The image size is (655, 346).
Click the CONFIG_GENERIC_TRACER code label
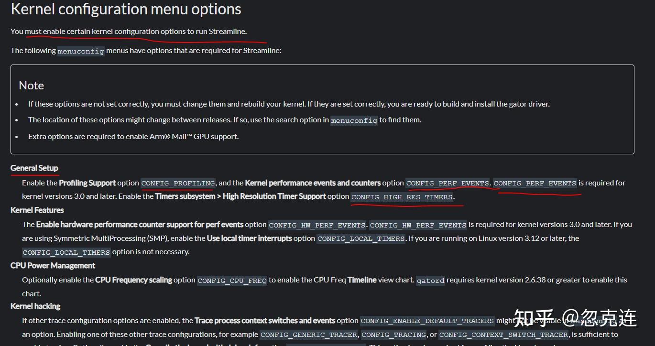click(309, 335)
